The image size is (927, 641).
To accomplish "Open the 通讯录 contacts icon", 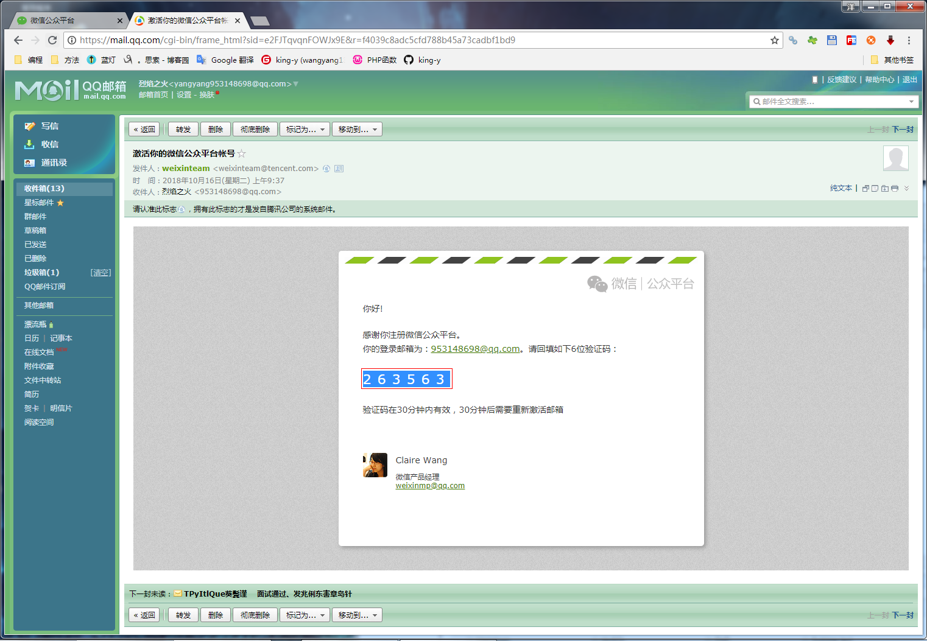I will 29,163.
